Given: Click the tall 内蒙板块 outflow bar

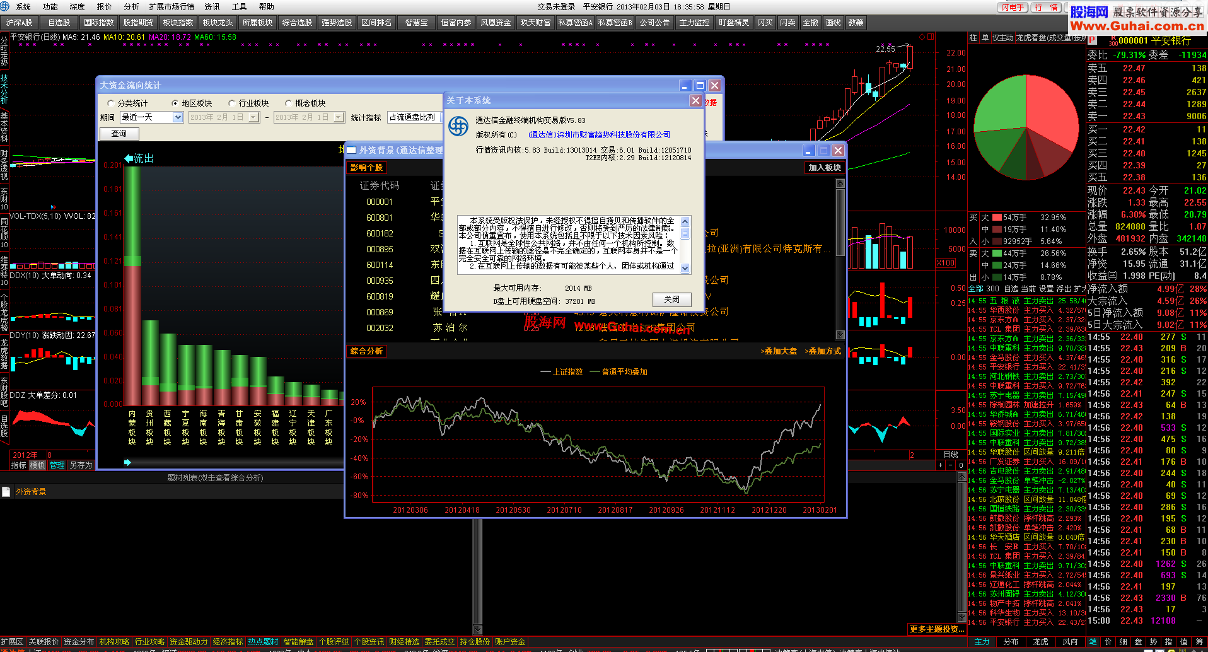Looking at the screenshot, I should (132, 285).
